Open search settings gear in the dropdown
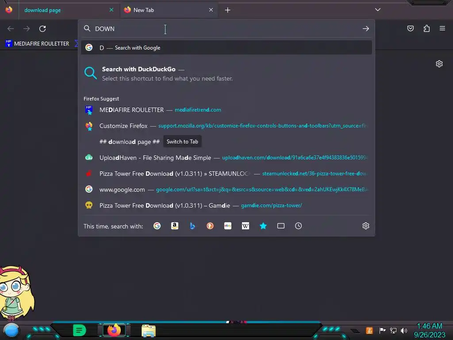Viewport: 453px width, 340px height. 366,226
